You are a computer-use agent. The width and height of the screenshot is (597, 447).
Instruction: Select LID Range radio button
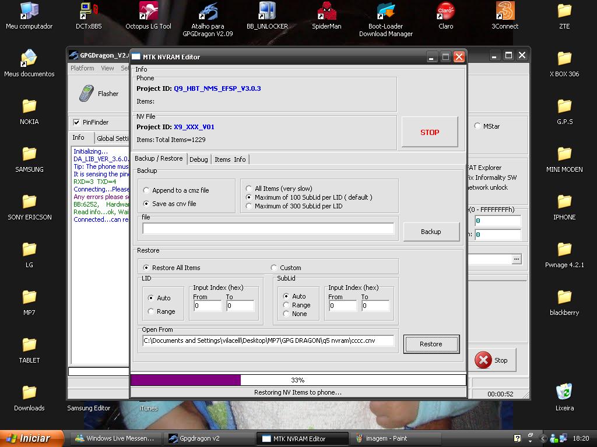click(x=151, y=311)
